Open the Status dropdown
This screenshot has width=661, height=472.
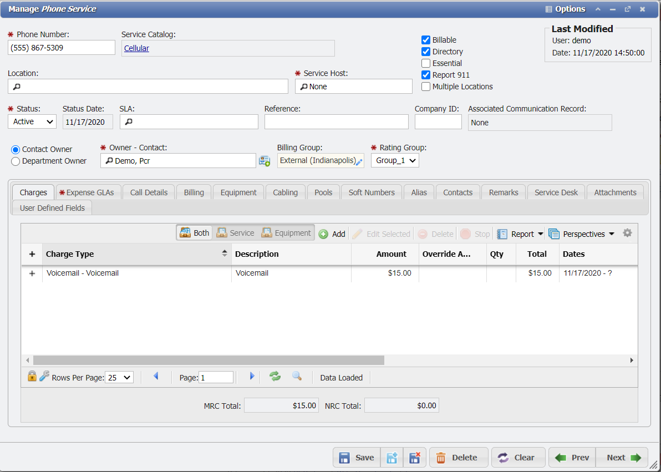click(32, 121)
